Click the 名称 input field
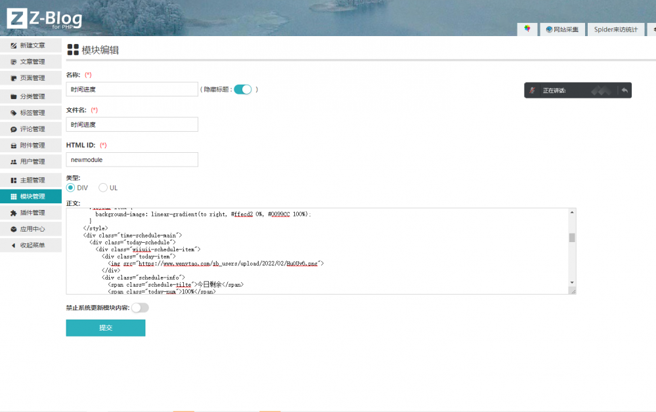The width and height of the screenshot is (656, 412). pos(132,89)
